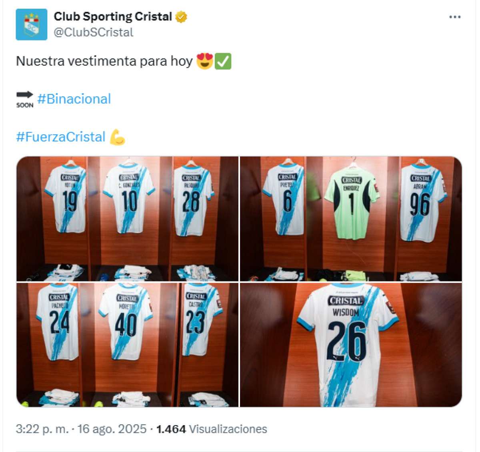Click the 1.464 Visualizaciones count
This screenshot has width=480, height=452.
212,429
